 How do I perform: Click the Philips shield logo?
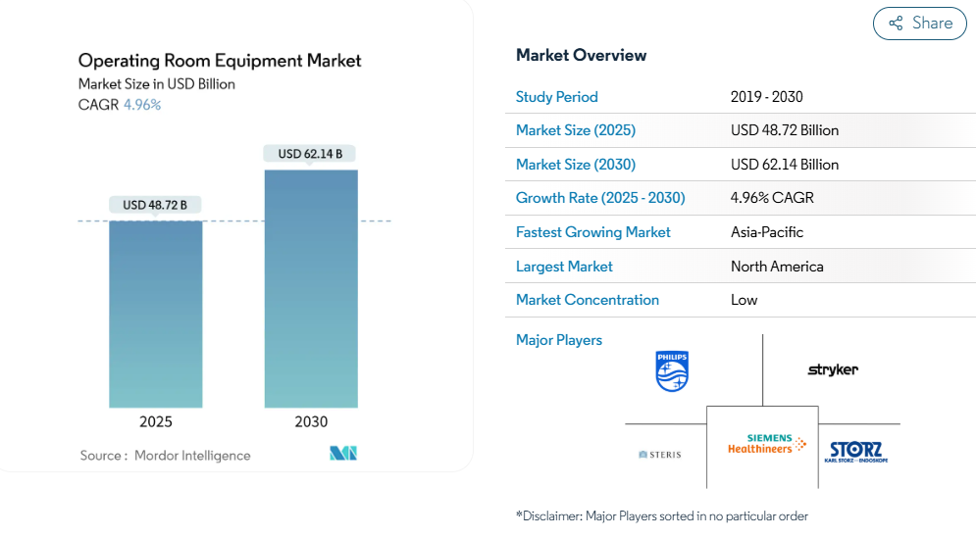pos(672,371)
